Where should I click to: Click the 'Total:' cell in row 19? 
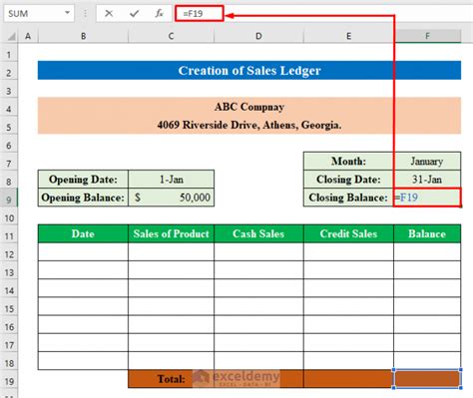171,379
